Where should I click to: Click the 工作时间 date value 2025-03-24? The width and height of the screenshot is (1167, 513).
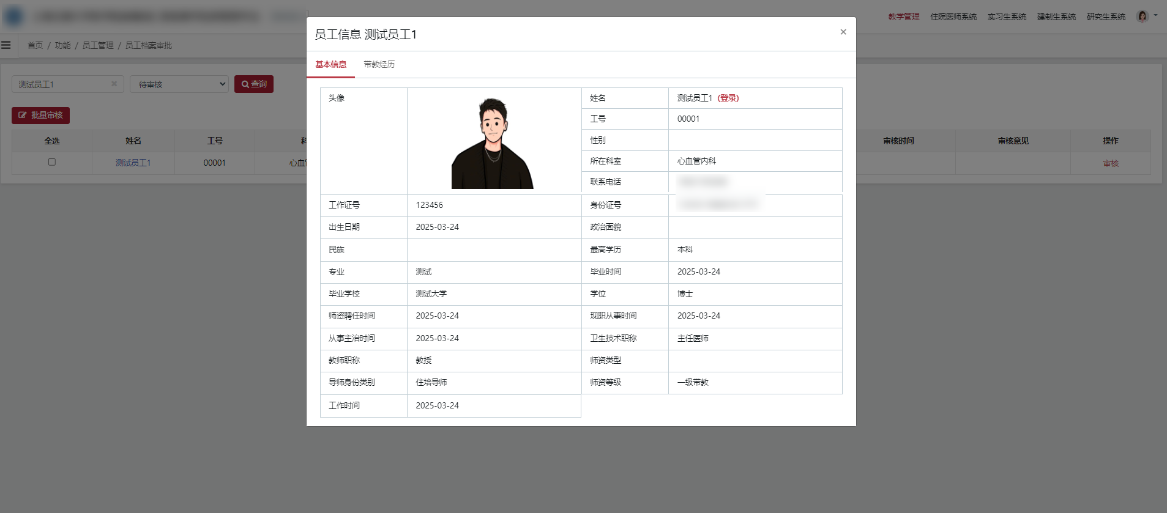pos(438,405)
